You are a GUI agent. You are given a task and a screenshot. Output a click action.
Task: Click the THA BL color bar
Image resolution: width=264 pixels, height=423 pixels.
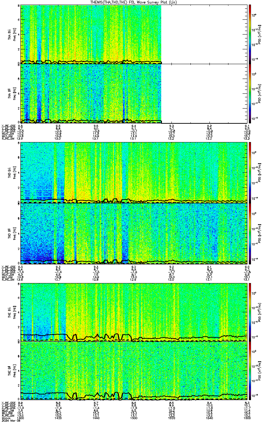(x=250, y=34)
